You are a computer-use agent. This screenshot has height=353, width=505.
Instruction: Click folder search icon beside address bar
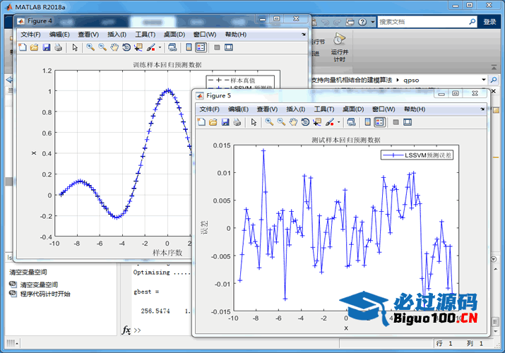[494, 80]
